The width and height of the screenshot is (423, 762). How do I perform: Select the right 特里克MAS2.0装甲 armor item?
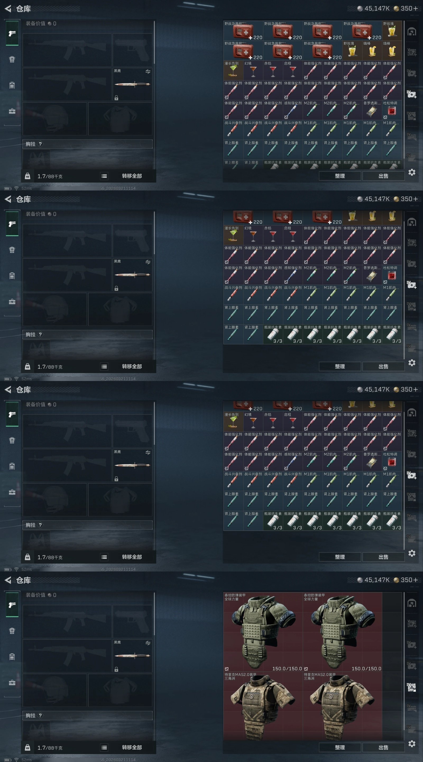[x=342, y=706]
